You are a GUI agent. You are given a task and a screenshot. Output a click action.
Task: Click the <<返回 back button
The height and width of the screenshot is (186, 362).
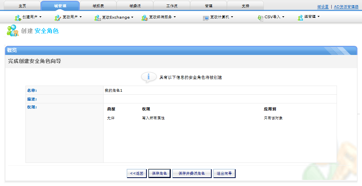pos(137,173)
